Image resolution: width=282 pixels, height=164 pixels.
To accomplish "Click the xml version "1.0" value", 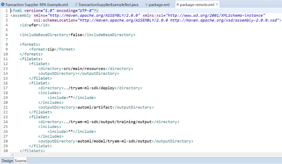I will (48, 10).
